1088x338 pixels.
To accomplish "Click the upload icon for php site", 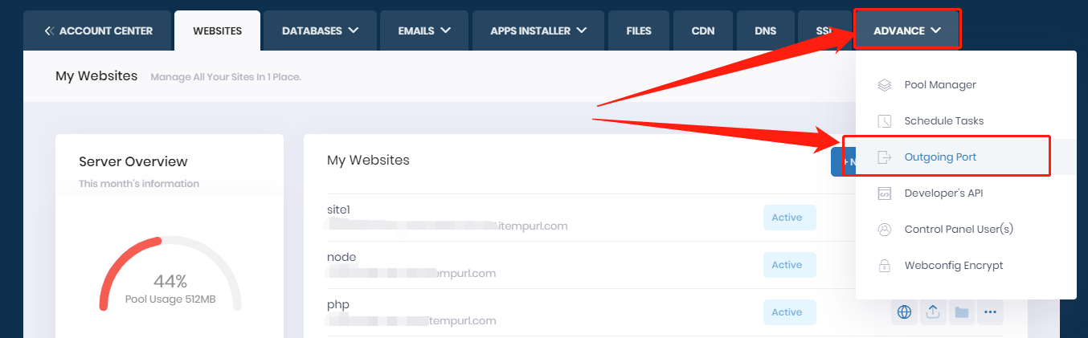I will point(932,312).
